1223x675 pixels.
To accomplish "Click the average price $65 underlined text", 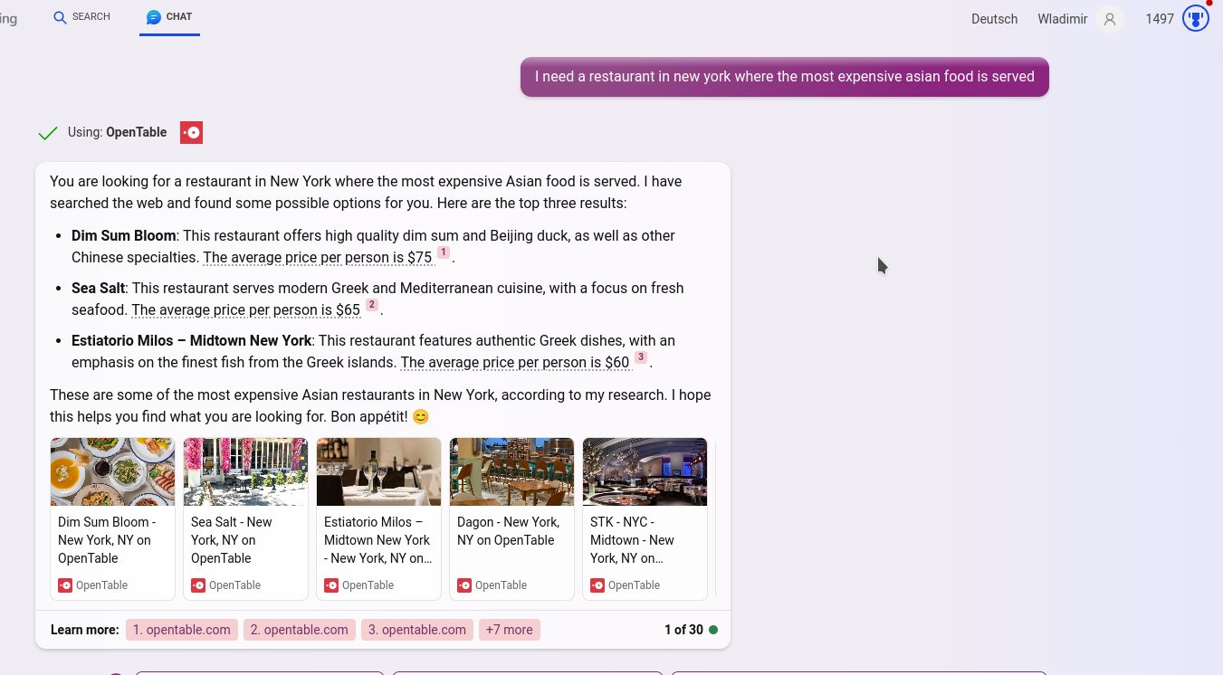I will [246, 310].
